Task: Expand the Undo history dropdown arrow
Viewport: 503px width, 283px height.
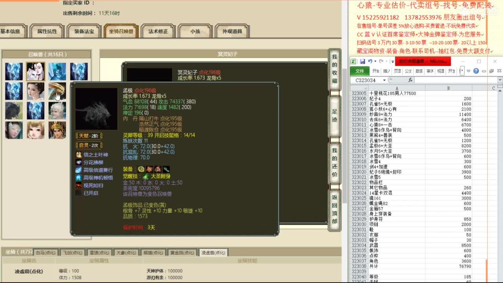Action: (x=375, y=61)
